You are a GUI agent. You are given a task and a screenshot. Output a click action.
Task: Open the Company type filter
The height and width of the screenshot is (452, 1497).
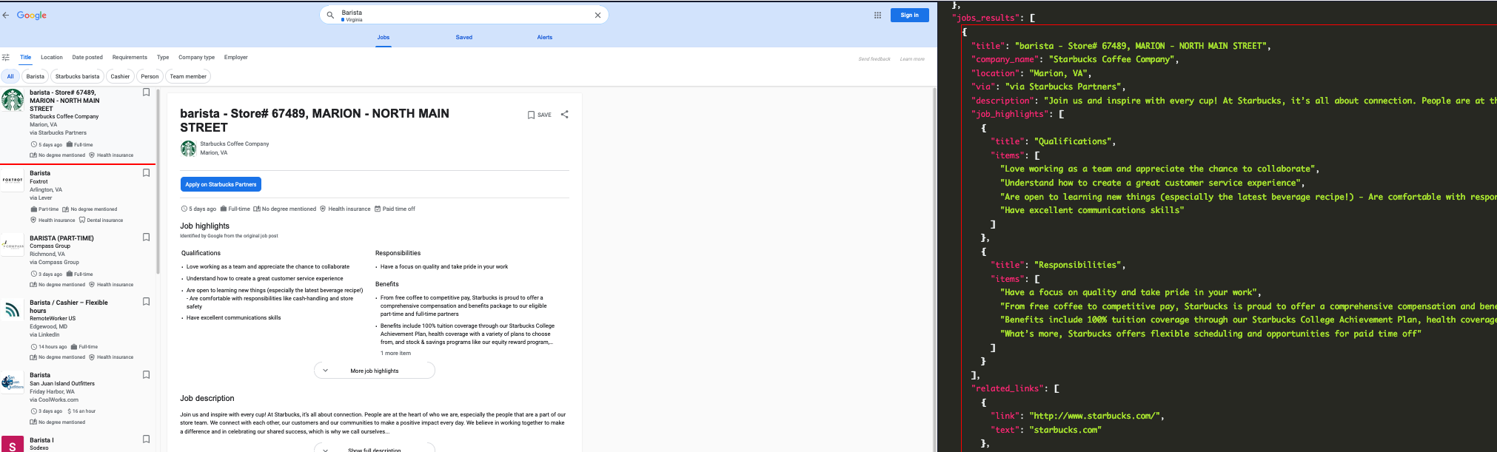pyautogui.click(x=196, y=57)
